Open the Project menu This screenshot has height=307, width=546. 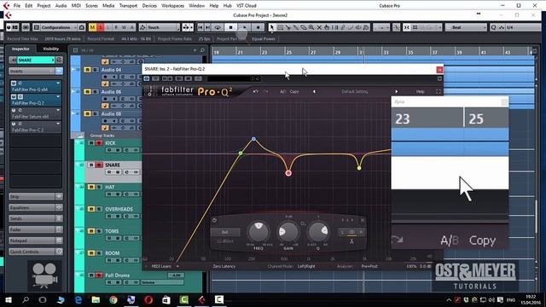(44, 6)
